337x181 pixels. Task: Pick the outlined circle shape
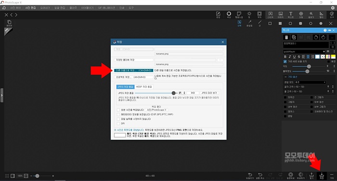311,24
